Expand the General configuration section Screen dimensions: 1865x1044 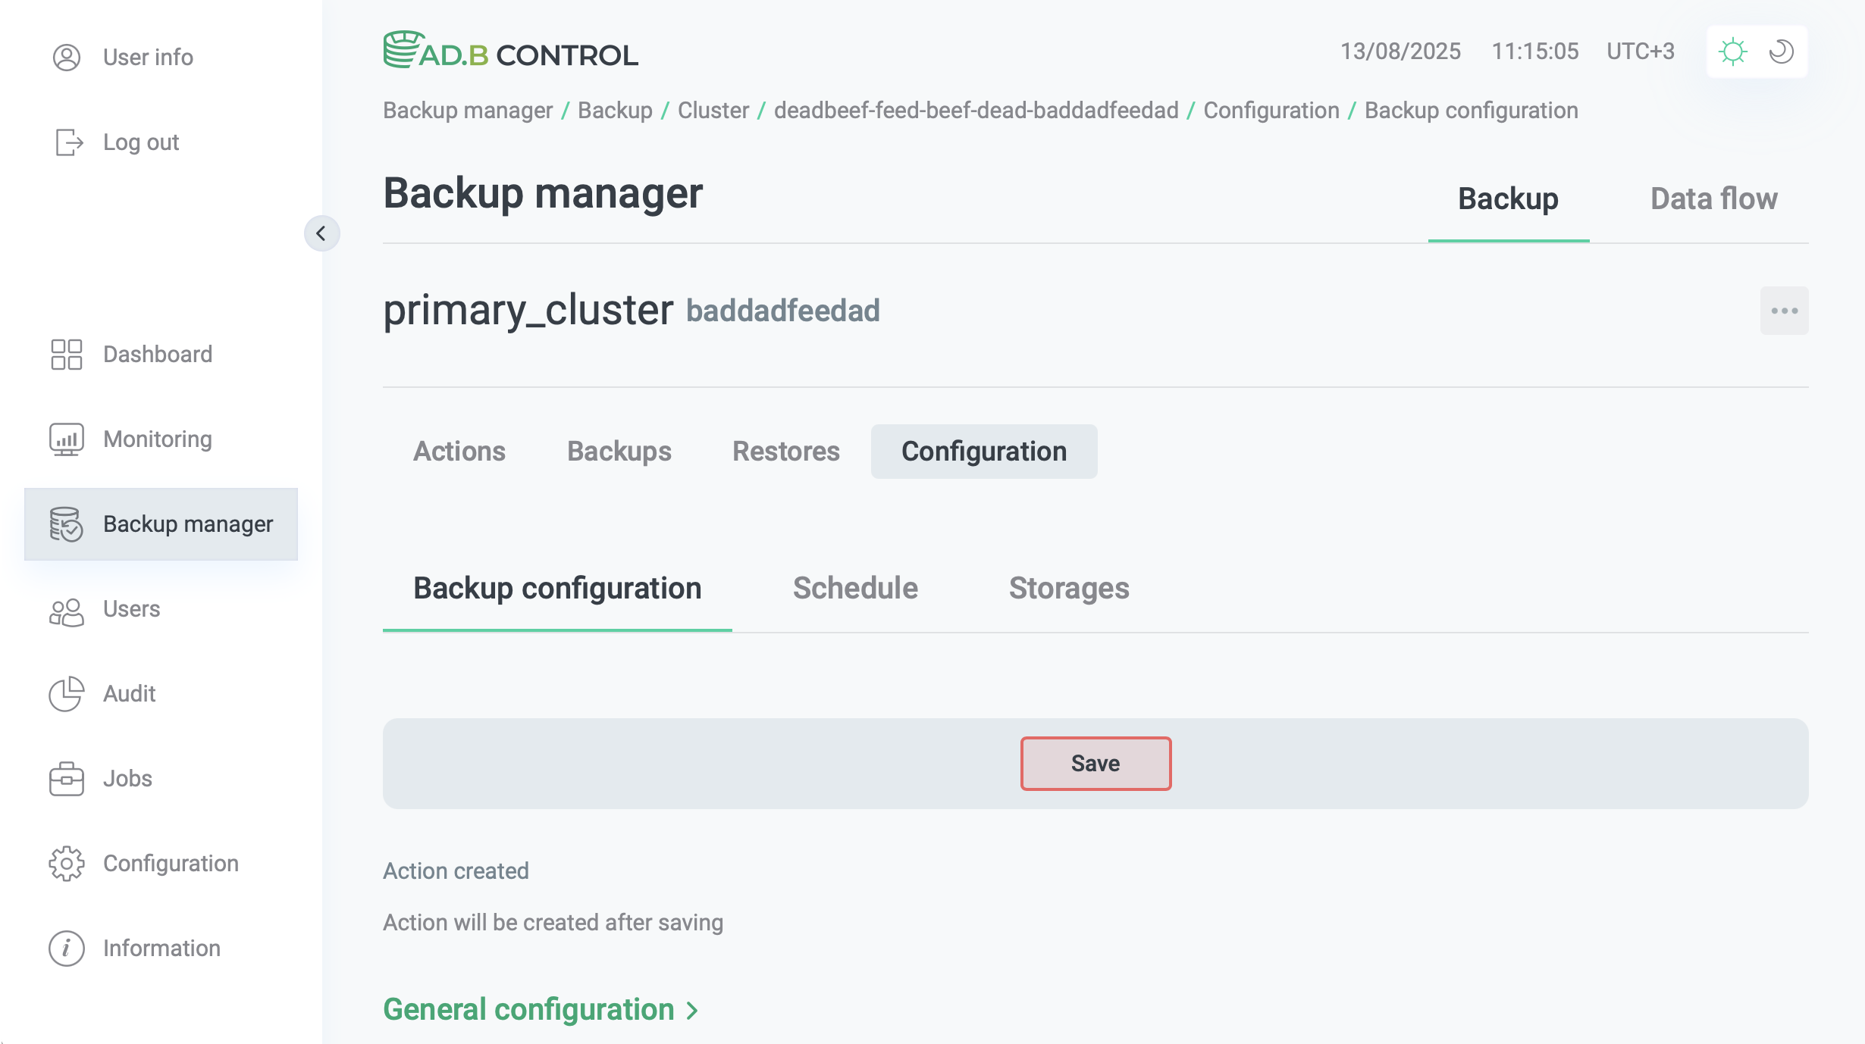click(x=539, y=1008)
